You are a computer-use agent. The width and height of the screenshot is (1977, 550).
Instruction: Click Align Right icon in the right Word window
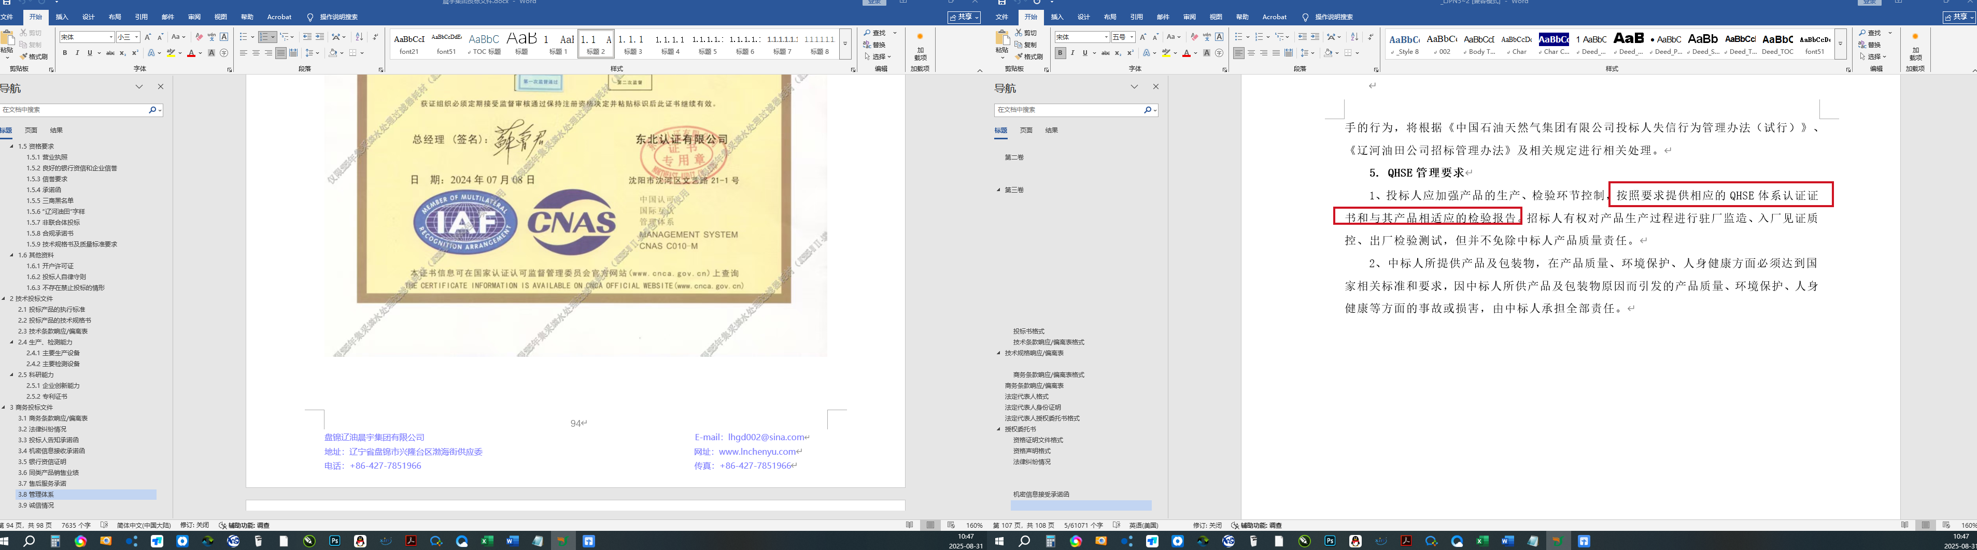(x=1263, y=53)
